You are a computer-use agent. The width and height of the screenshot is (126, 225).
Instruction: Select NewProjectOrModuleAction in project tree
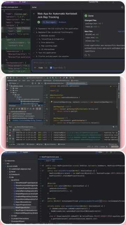tap(25, 210)
